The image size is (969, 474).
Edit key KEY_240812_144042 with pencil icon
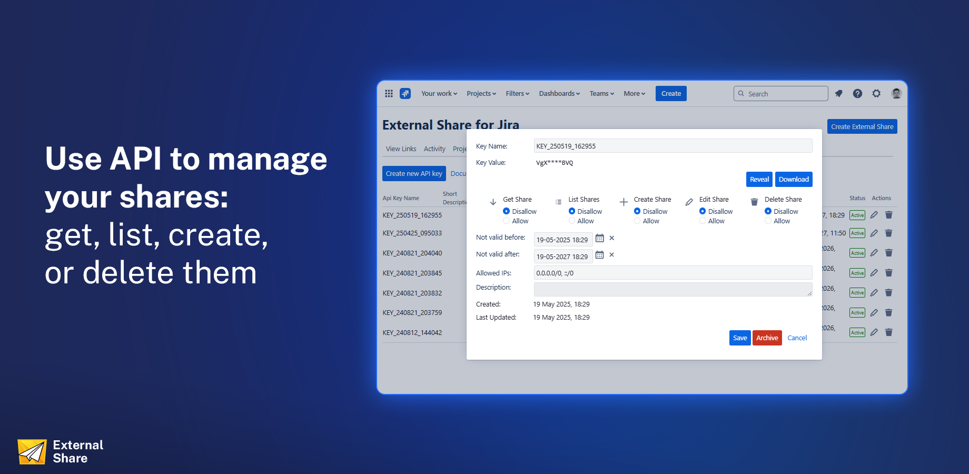tap(874, 332)
